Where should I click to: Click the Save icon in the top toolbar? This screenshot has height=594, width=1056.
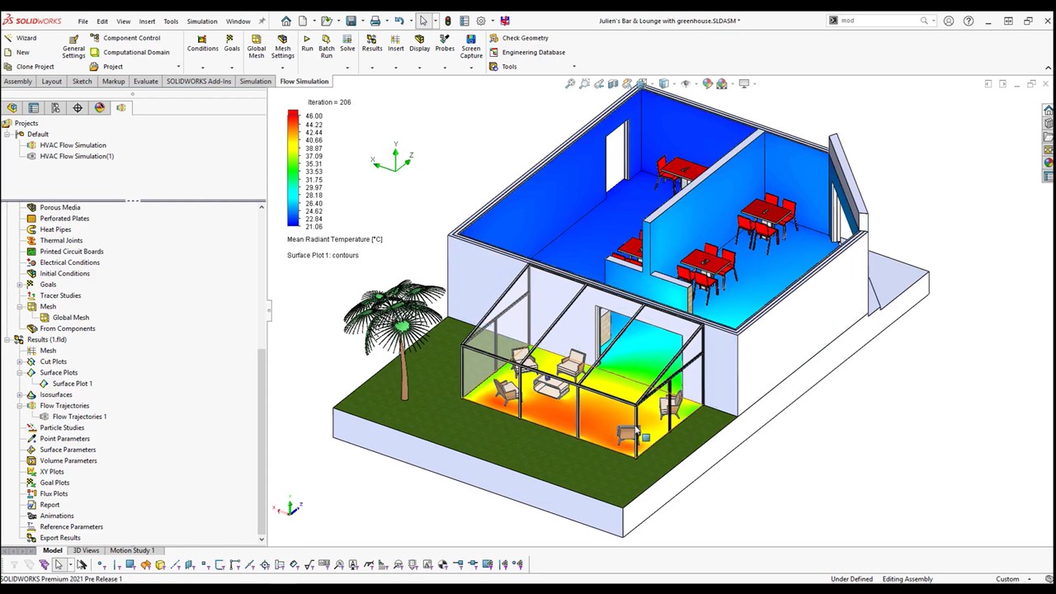351,21
